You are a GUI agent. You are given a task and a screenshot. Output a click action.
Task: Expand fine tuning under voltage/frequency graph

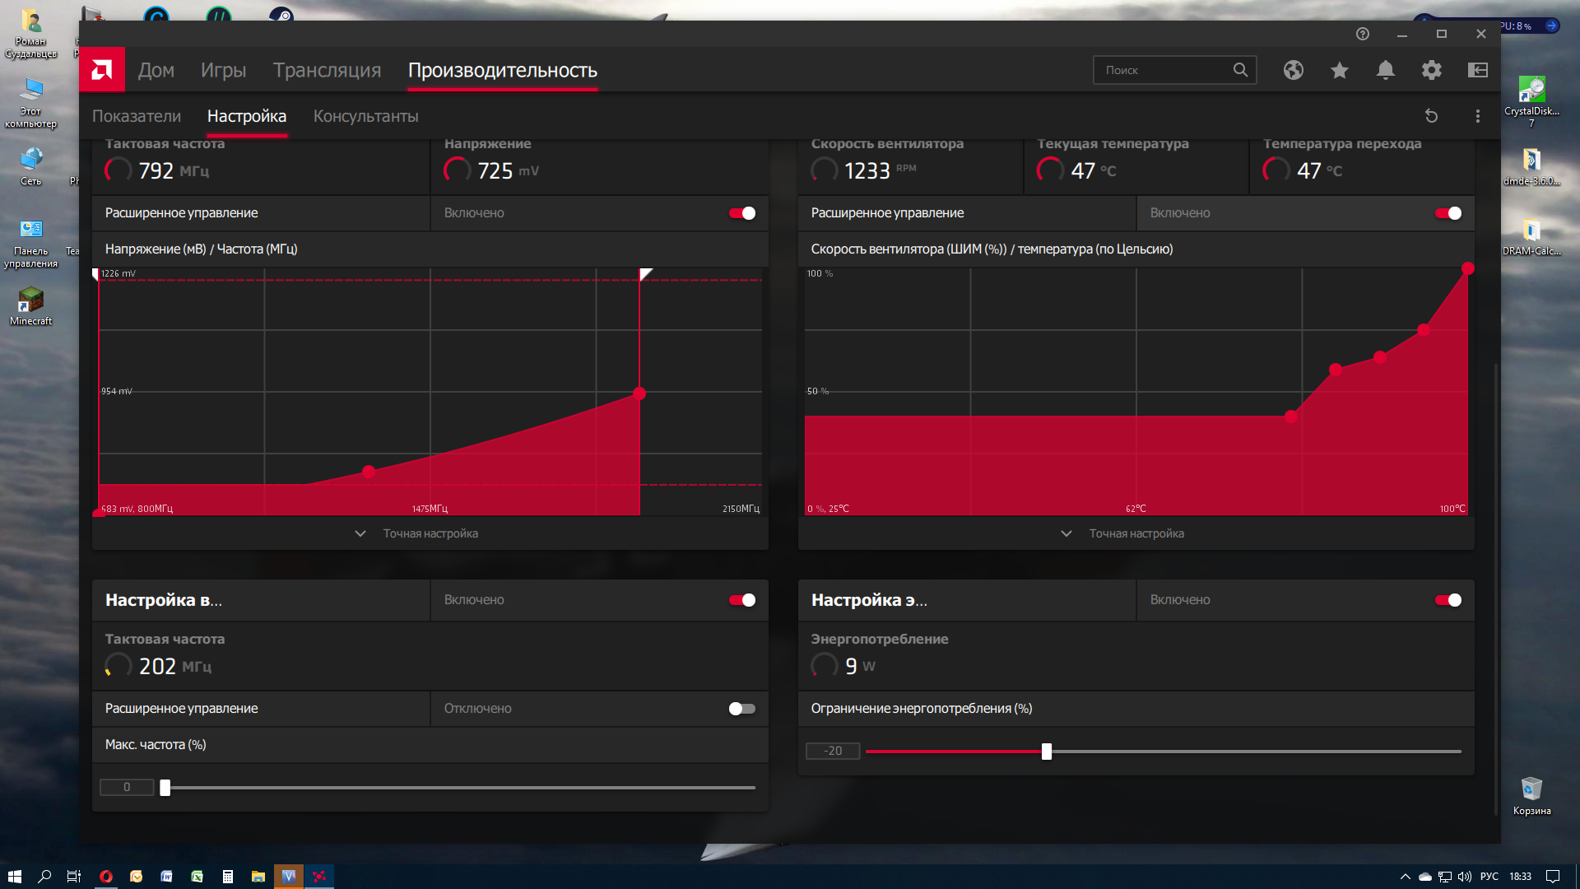tap(430, 533)
